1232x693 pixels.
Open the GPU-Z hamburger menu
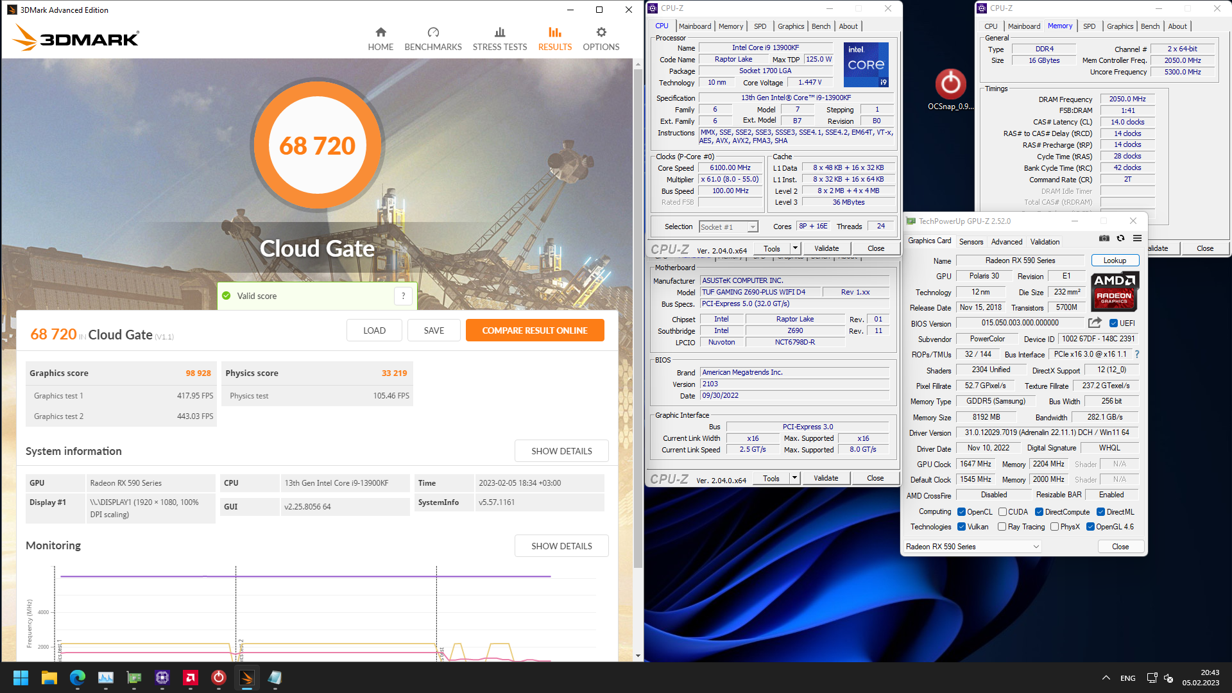pos(1137,238)
